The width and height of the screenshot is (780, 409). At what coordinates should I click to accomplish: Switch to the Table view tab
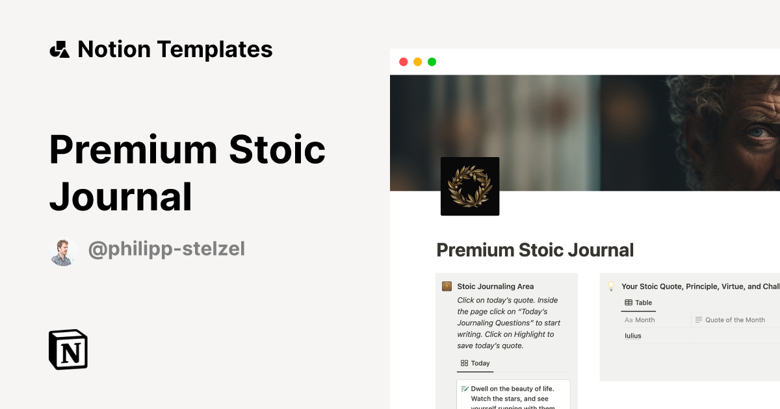tap(638, 303)
